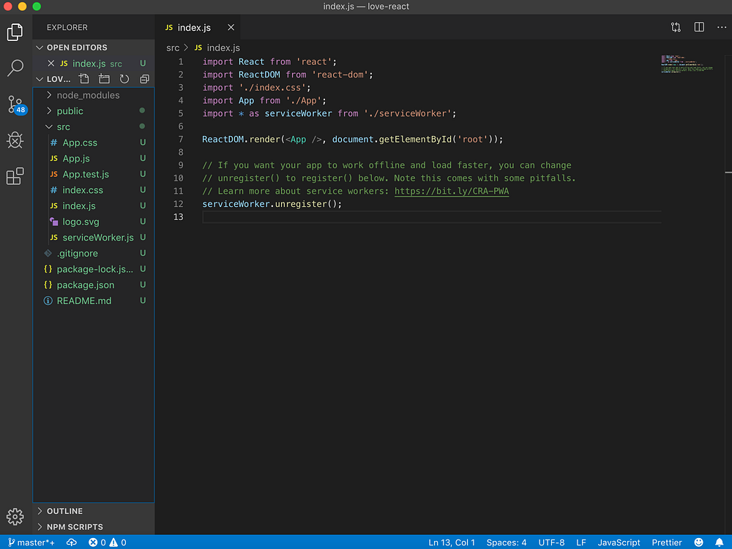Click the master* branch indicator
732x549 pixels.
(x=31, y=542)
